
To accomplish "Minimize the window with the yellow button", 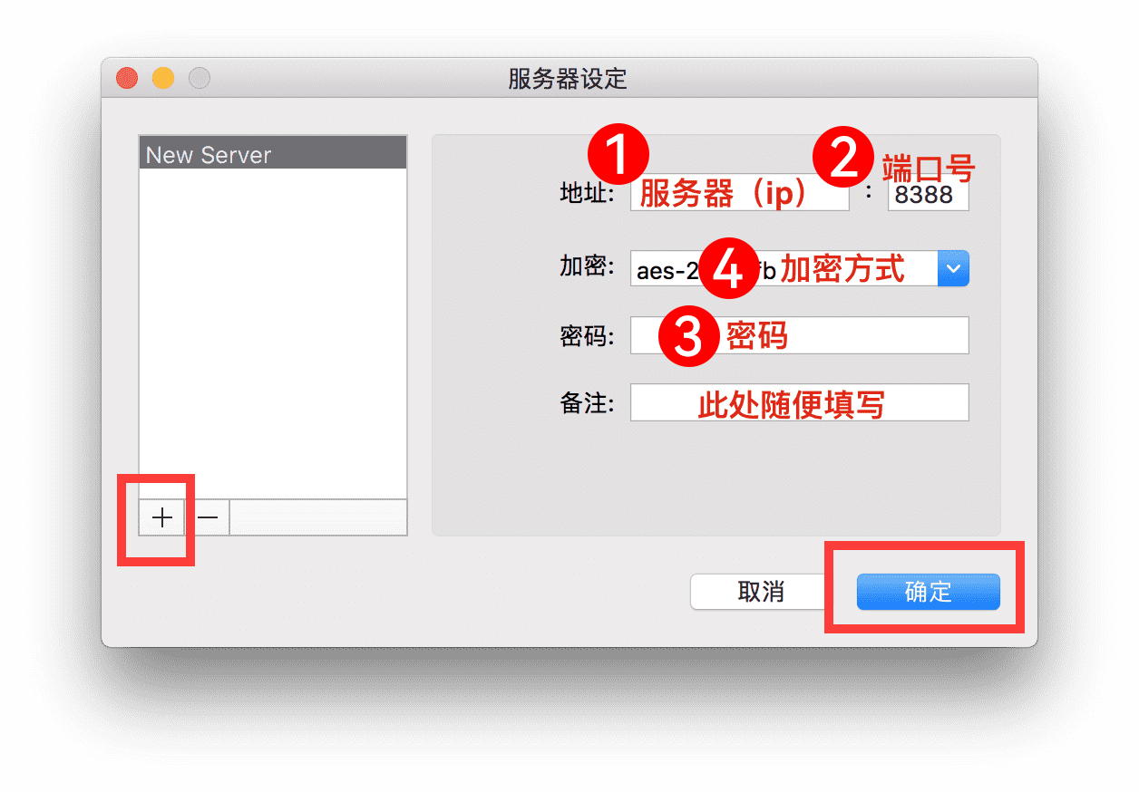I will click(163, 78).
